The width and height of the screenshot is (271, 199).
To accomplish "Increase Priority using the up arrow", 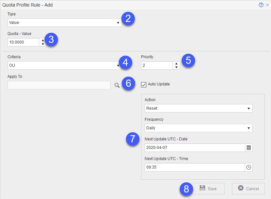I will [x=176, y=64].
